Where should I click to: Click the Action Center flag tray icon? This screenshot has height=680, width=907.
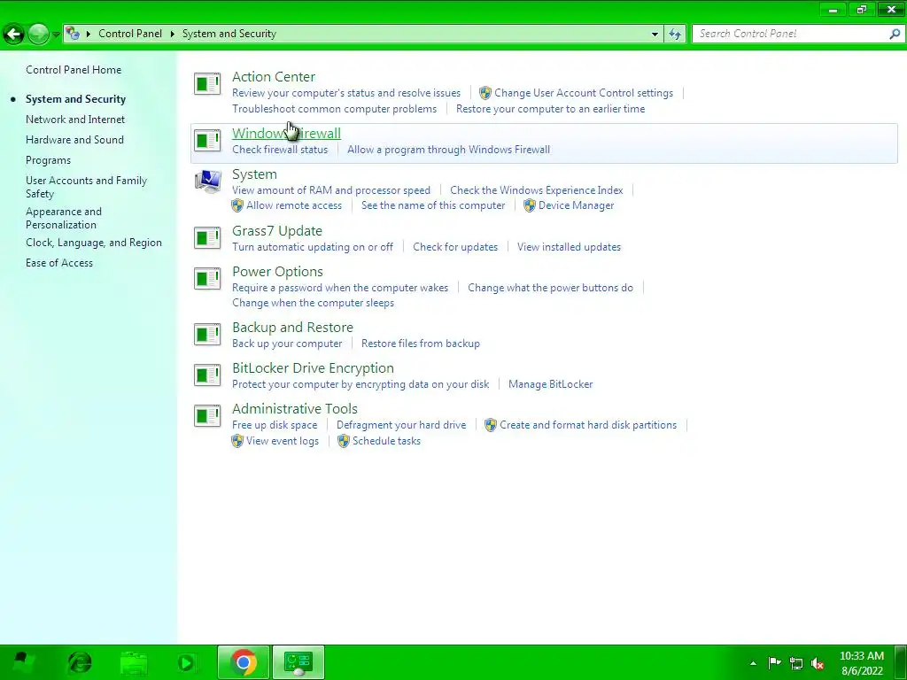774,663
